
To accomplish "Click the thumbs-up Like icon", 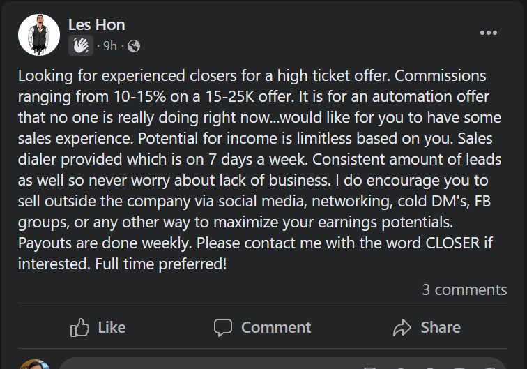I will 80,327.
